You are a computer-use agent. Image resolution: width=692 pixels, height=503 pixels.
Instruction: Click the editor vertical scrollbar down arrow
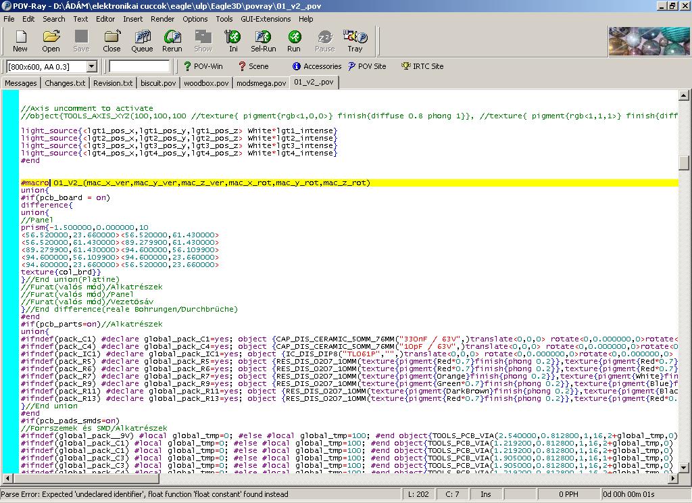coord(685,467)
